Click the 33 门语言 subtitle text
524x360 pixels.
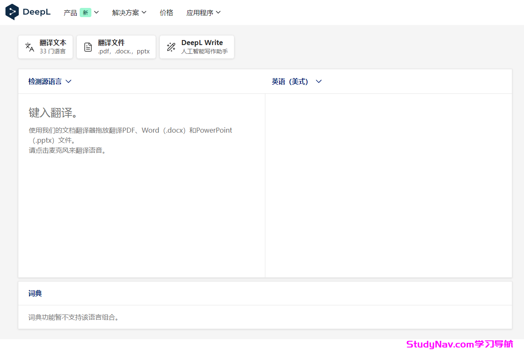point(53,51)
